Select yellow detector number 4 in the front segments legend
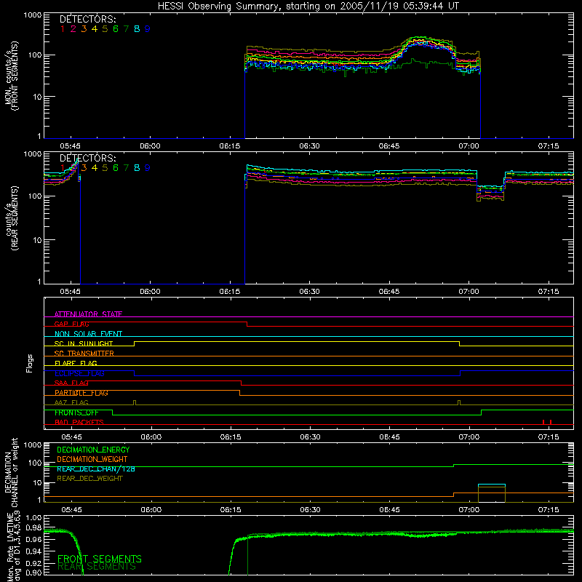 pyautogui.click(x=95, y=29)
